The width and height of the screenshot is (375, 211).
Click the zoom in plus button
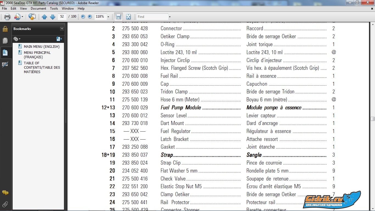tap(90, 17)
